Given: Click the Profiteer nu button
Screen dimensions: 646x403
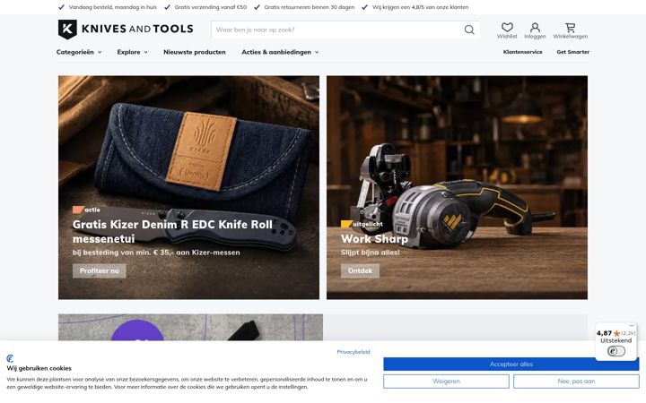Looking at the screenshot, I should pyautogui.click(x=100, y=270).
